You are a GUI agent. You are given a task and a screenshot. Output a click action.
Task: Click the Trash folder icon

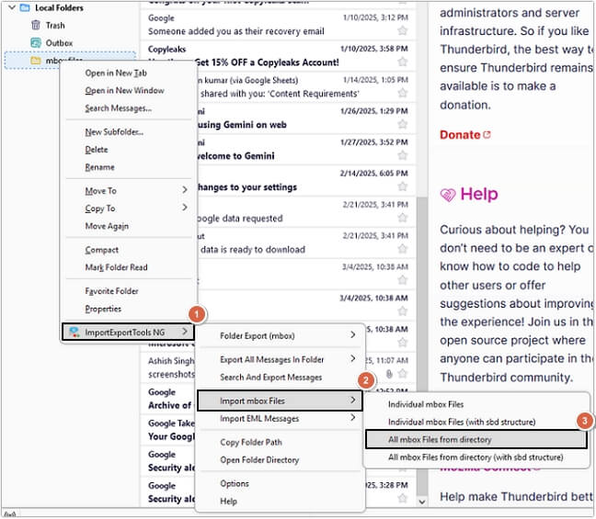(36, 26)
